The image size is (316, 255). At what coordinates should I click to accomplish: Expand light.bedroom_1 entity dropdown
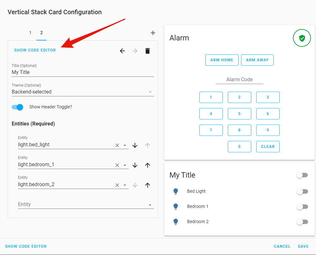click(x=125, y=165)
